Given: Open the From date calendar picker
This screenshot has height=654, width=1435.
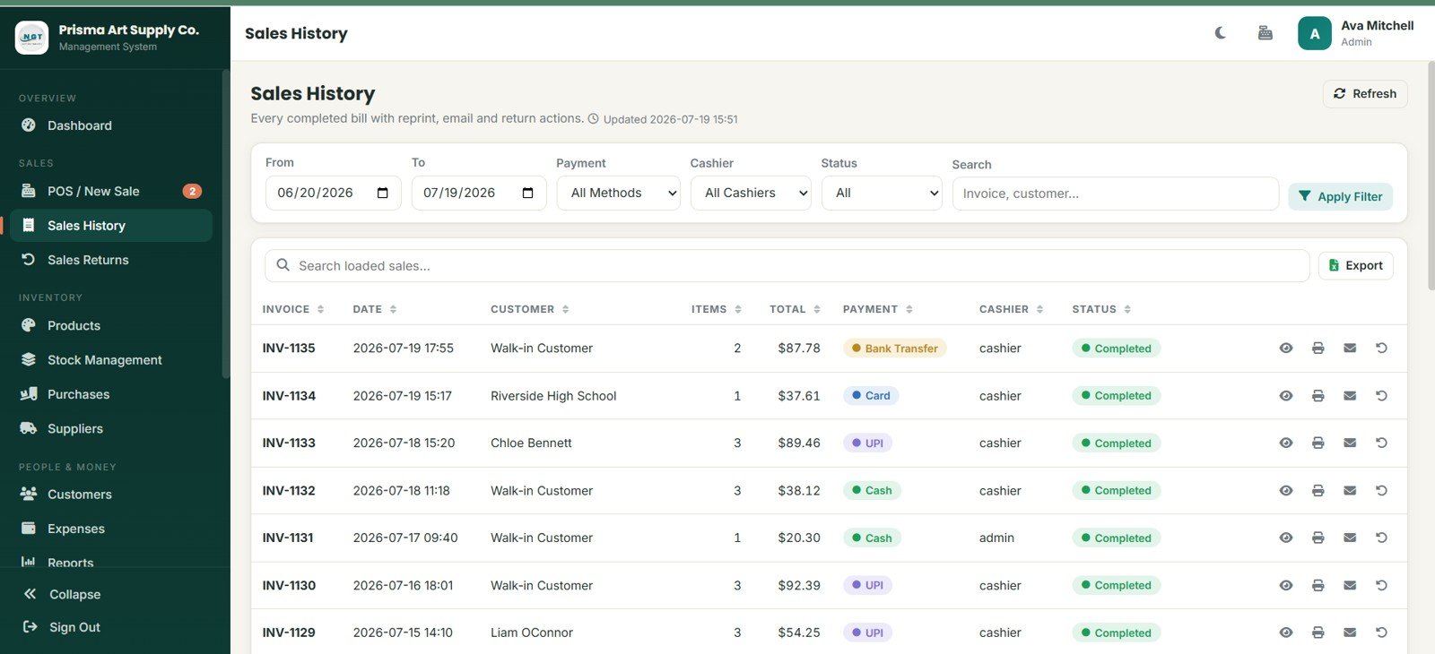Looking at the screenshot, I should click(x=383, y=194).
